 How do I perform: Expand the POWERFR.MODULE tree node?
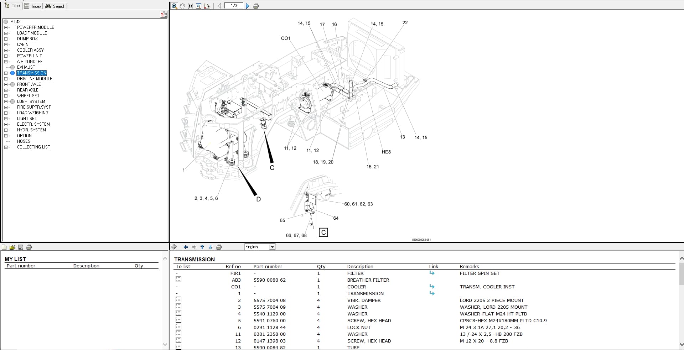[6, 27]
